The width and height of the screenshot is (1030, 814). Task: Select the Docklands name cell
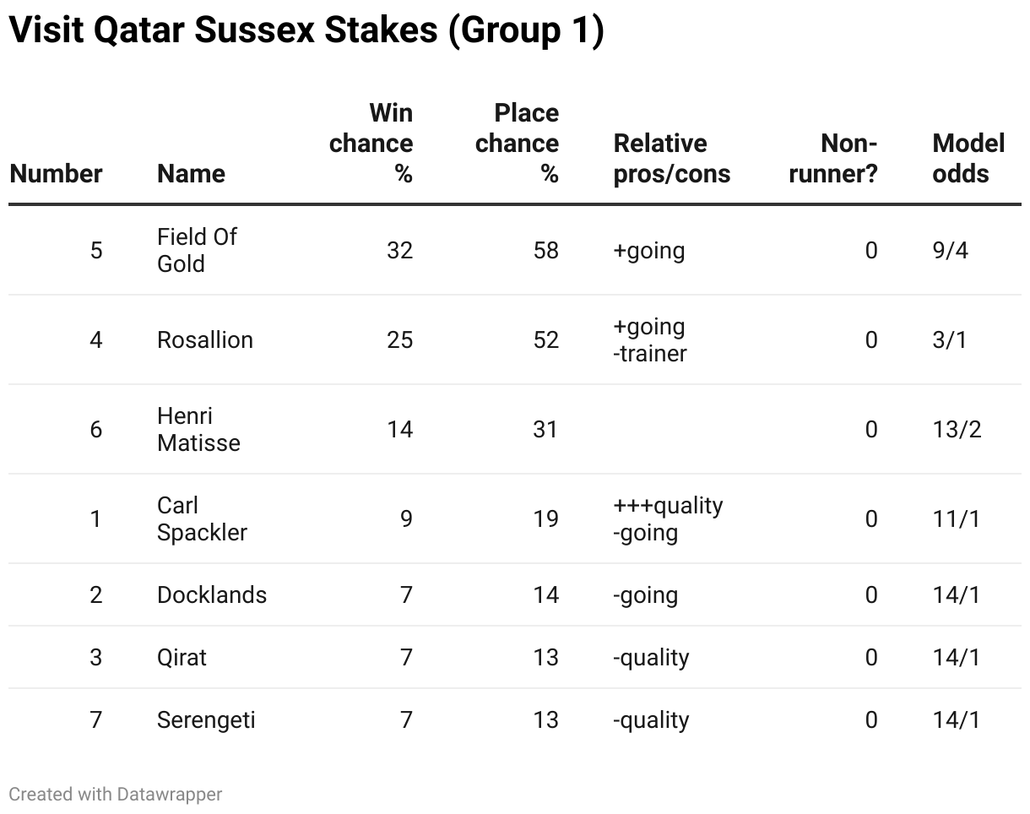pyautogui.click(x=212, y=594)
